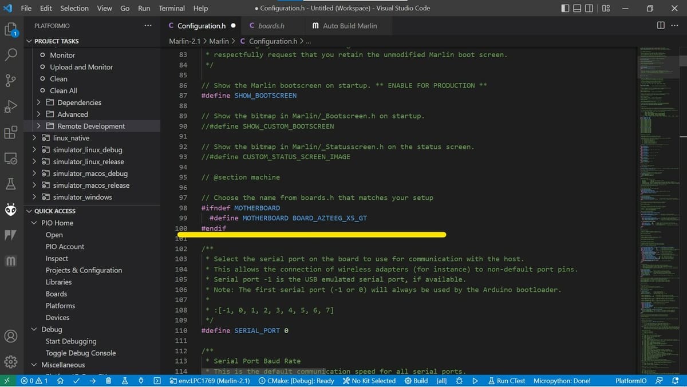Open the errors and warnings status indicator
Image resolution: width=687 pixels, height=387 pixels.
coord(34,381)
